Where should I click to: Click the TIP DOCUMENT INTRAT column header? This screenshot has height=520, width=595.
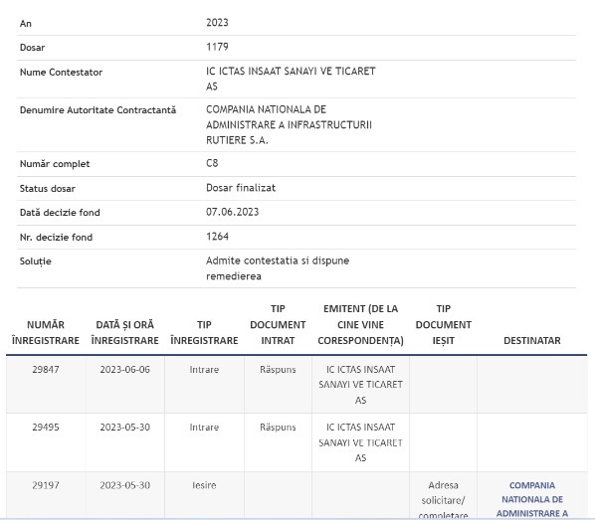point(278,325)
